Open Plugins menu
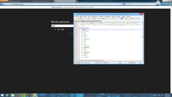 pos(123,16)
